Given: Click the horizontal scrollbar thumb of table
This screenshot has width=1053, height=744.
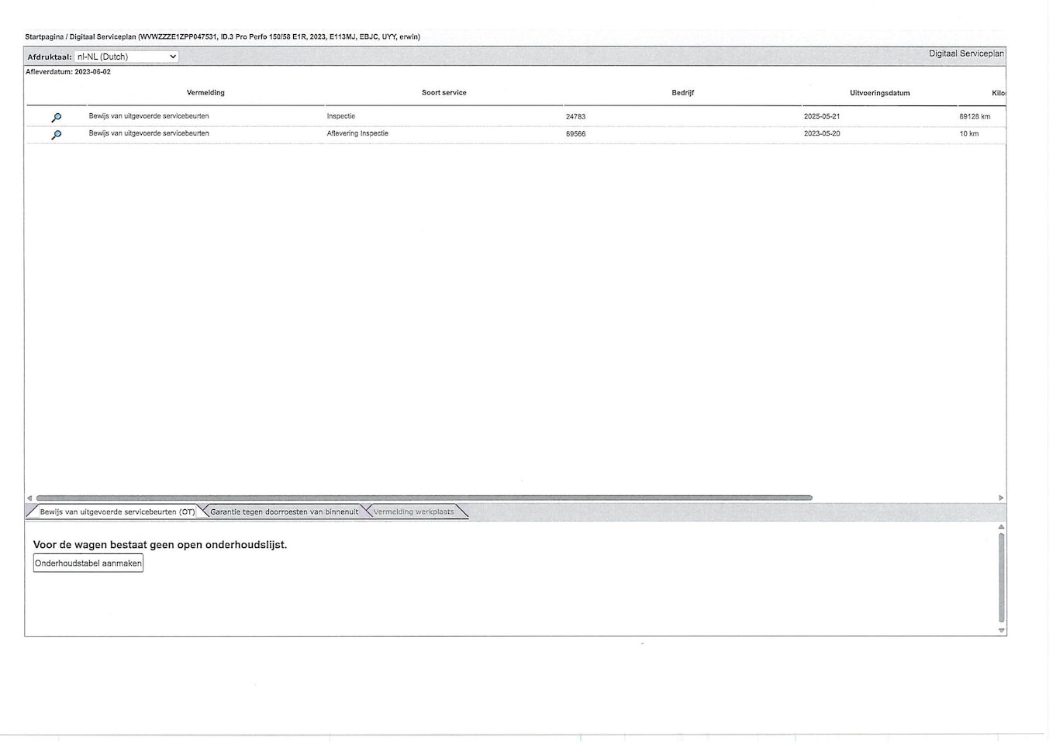Looking at the screenshot, I should (424, 498).
